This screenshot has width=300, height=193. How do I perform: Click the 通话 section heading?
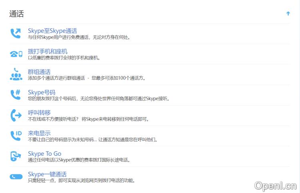[x=16, y=14]
